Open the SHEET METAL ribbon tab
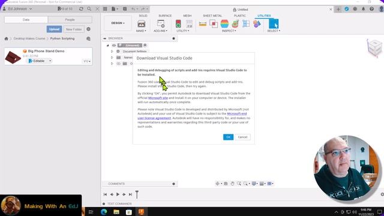This screenshot has width=384, height=216. (212, 16)
